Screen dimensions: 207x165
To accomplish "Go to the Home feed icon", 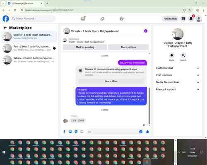I will pos(83,19).
